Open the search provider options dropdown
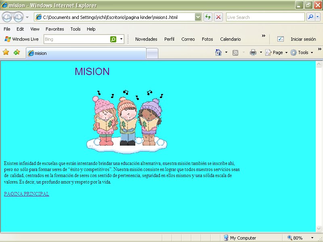 click(x=318, y=17)
